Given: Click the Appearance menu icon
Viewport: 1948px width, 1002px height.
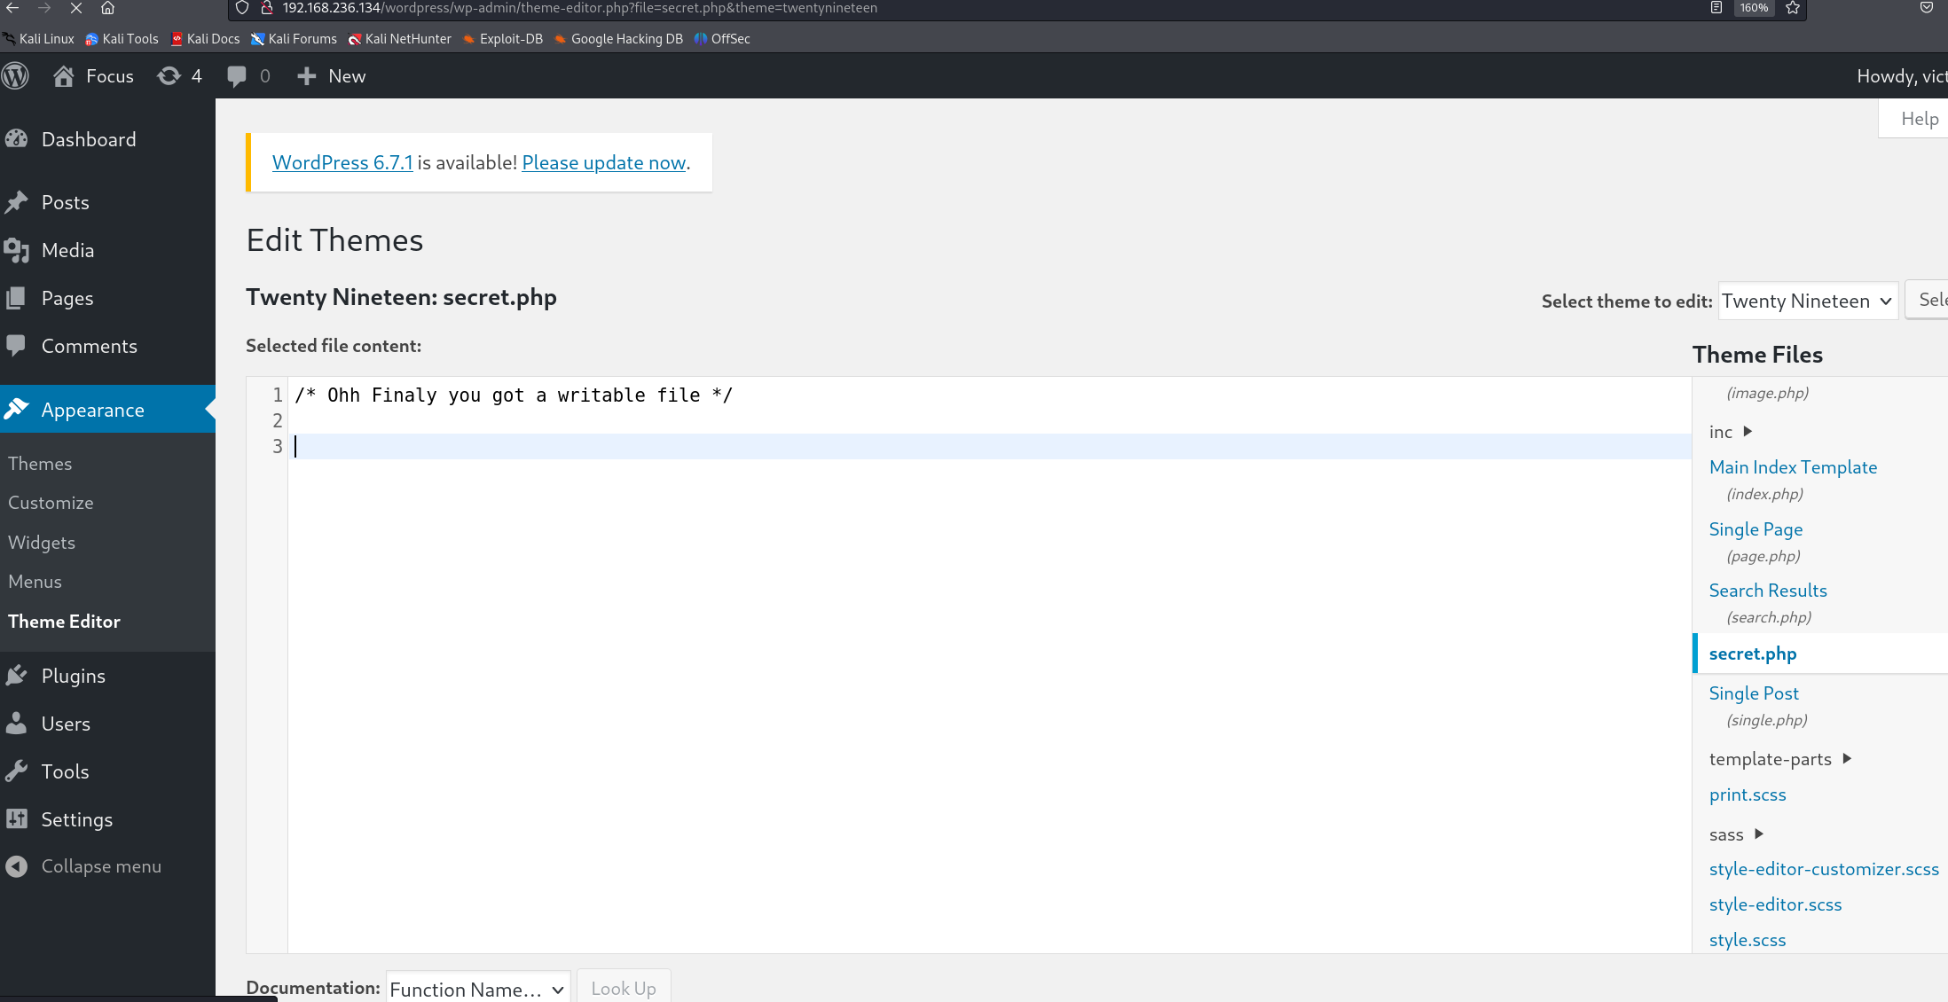Looking at the screenshot, I should point(18,409).
